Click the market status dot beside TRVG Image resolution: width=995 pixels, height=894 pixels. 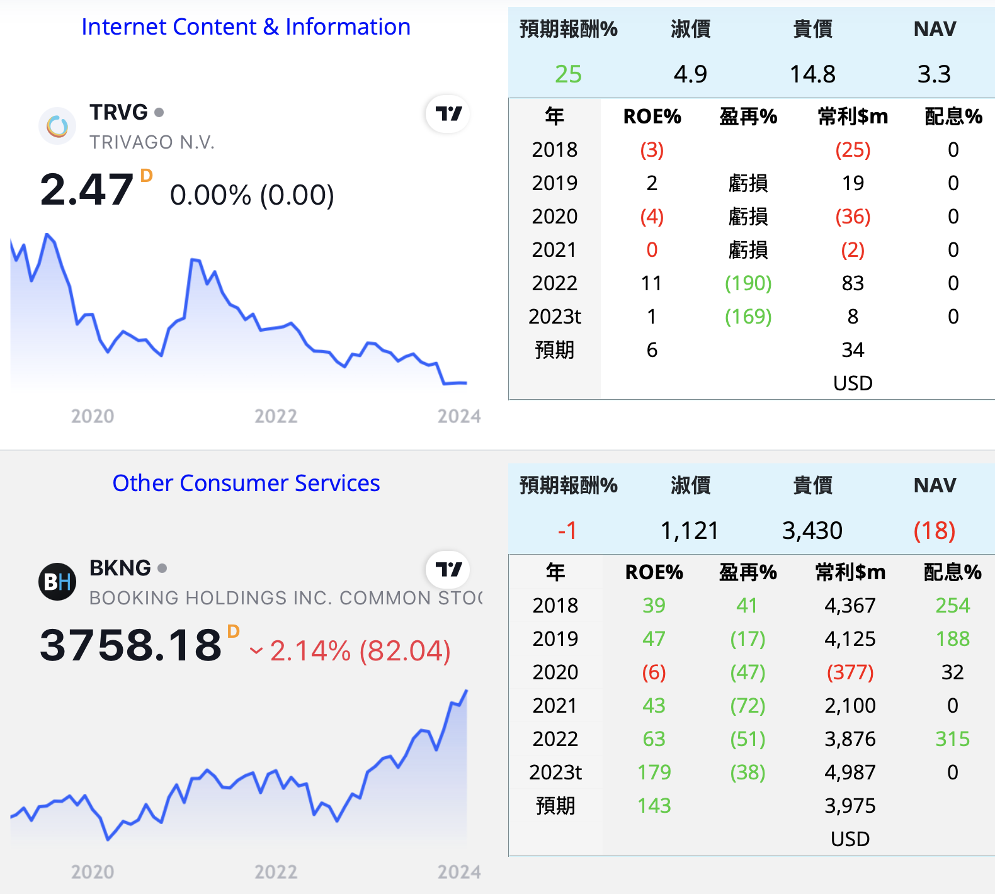(159, 113)
